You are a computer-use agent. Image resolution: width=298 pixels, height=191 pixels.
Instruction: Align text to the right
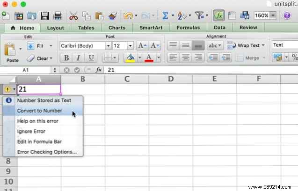click(x=198, y=57)
